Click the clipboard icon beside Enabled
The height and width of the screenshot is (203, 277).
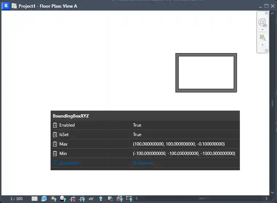tap(55, 125)
